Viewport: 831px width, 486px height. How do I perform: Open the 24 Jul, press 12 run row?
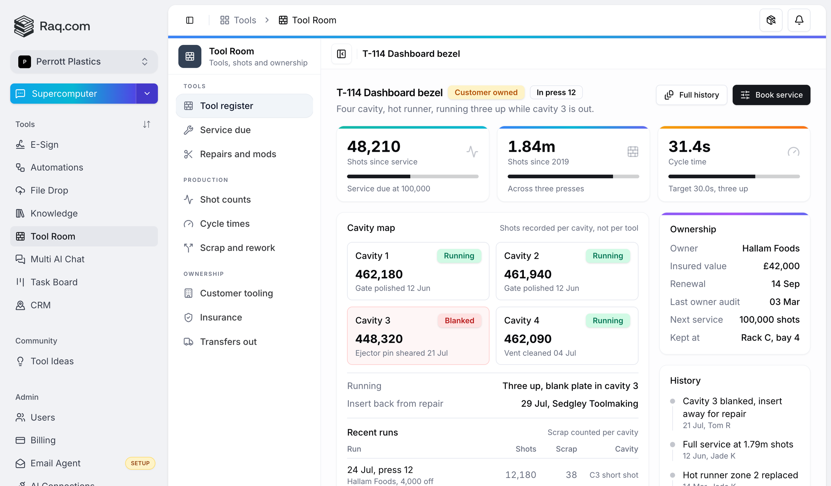(492, 475)
